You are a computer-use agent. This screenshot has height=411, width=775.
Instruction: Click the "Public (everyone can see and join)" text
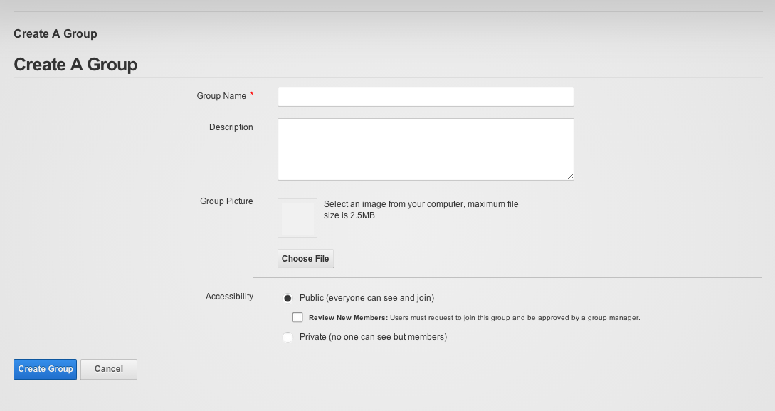pyautogui.click(x=367, y=298)
